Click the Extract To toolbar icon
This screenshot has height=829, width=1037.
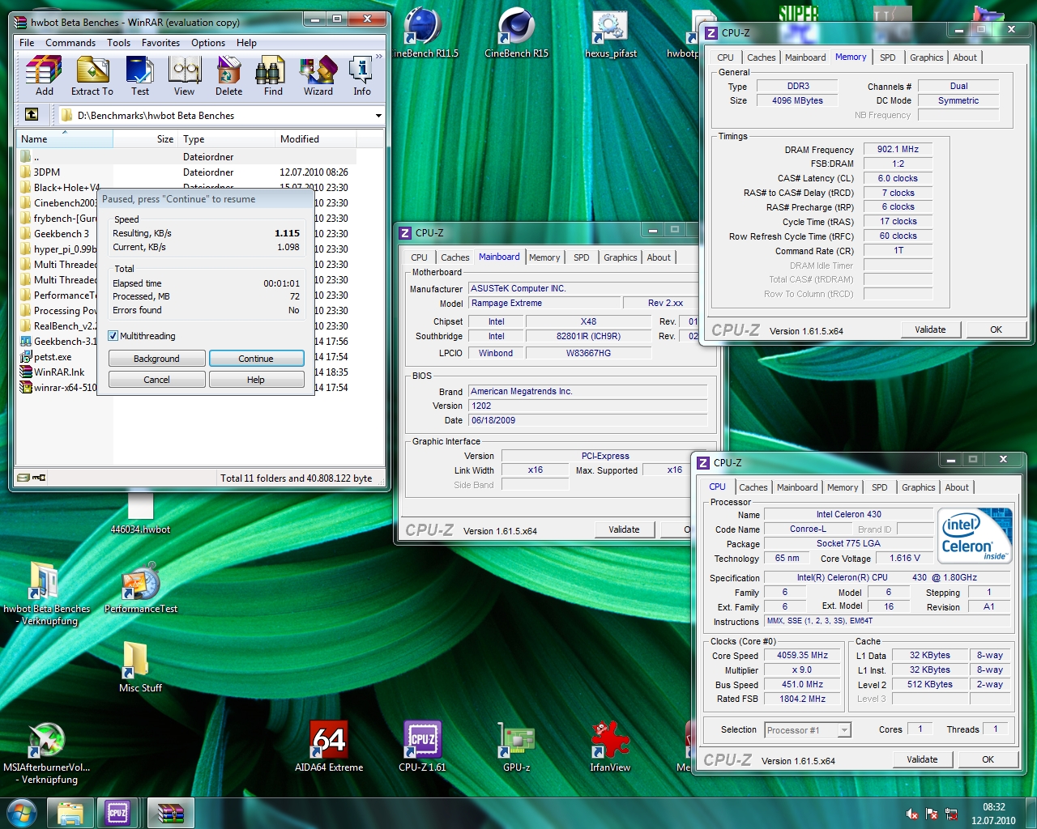[92, 75]
